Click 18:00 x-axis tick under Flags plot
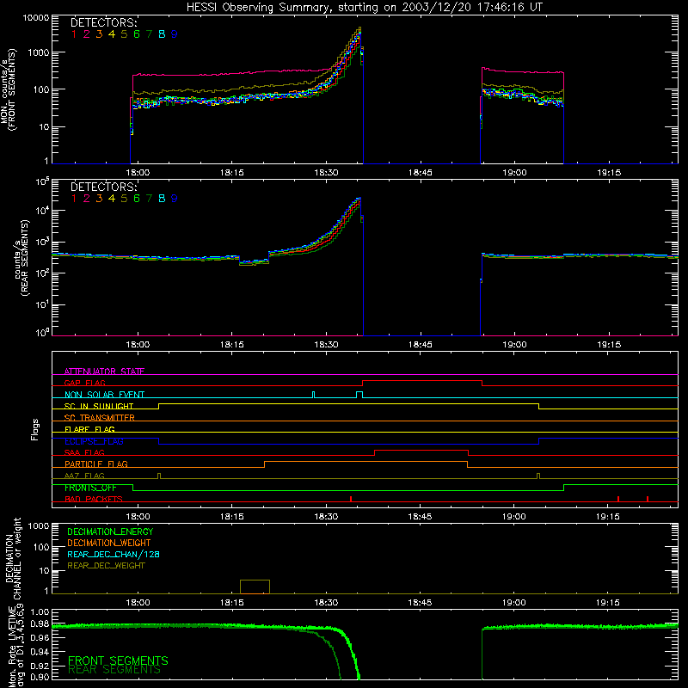The width and height of the screenshot is (688, 688). click(138, 517)
